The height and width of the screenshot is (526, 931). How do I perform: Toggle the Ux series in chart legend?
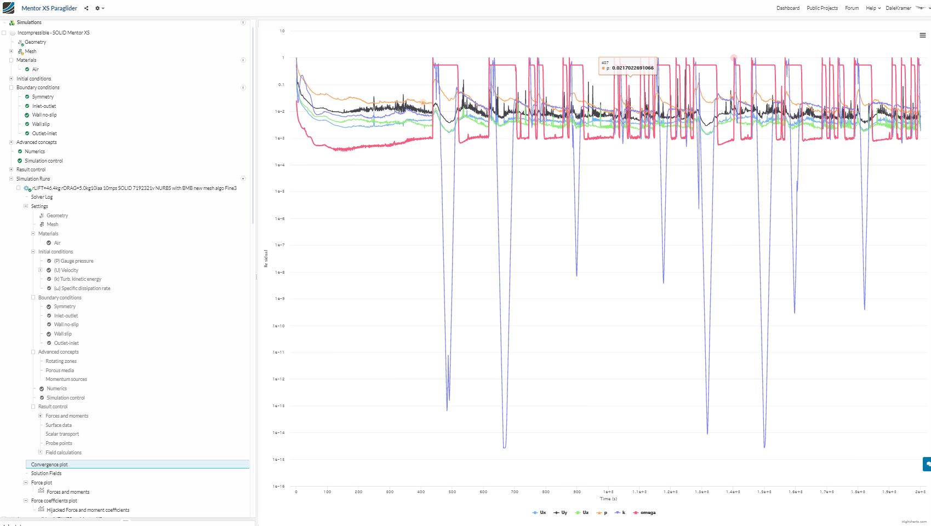539,513
